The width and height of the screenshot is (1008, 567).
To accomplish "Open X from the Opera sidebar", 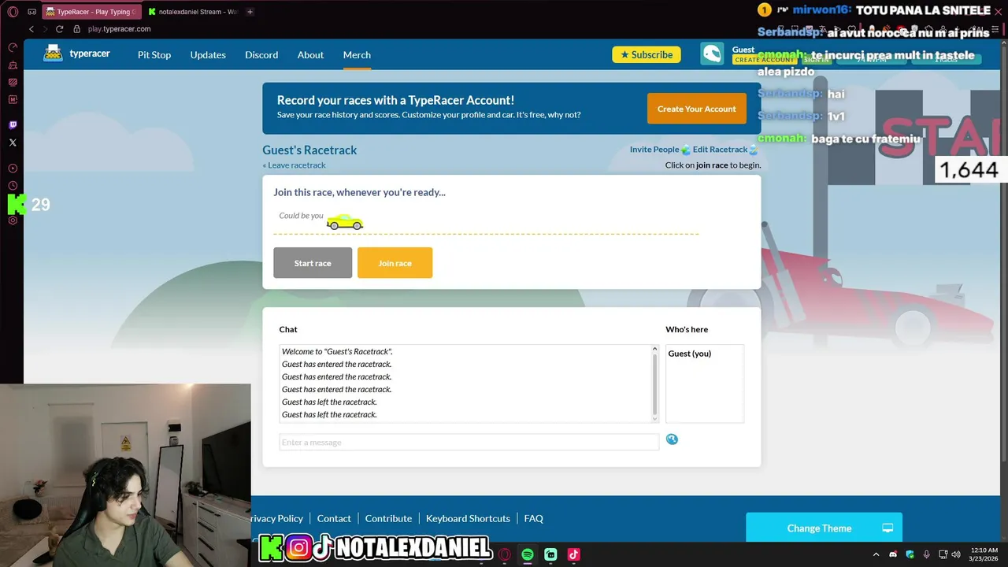I will click(x=13, y=143).
